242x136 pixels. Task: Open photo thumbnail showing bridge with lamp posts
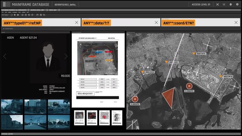(x=35, y=122)
